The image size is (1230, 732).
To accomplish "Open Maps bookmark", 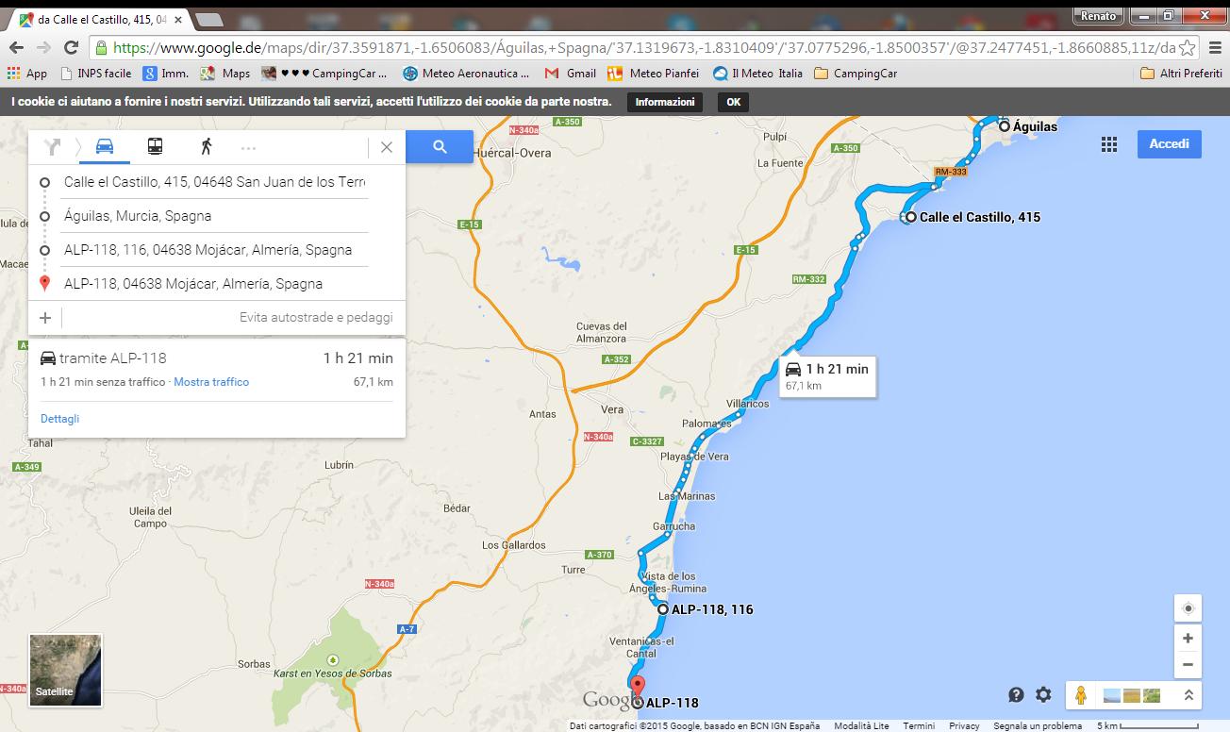I will click(x=225, y=73).
